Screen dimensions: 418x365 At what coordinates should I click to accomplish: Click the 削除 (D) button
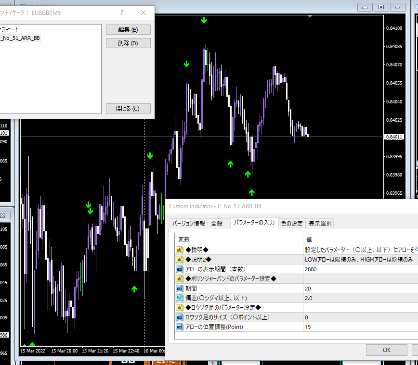(128, 43)
